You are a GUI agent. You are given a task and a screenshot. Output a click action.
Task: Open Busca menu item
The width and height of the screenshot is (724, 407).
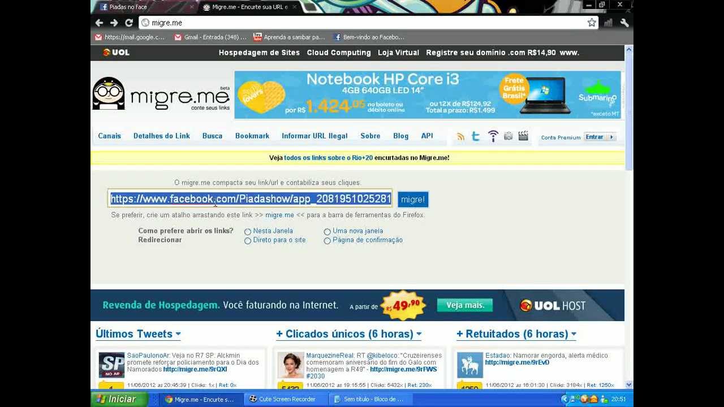[213, 136]
